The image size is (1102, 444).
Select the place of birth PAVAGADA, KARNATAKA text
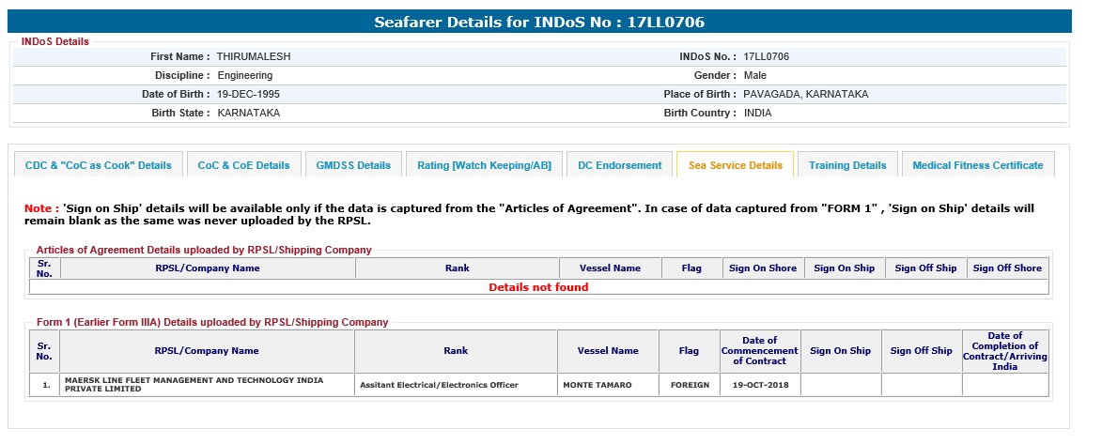[805, 94]
